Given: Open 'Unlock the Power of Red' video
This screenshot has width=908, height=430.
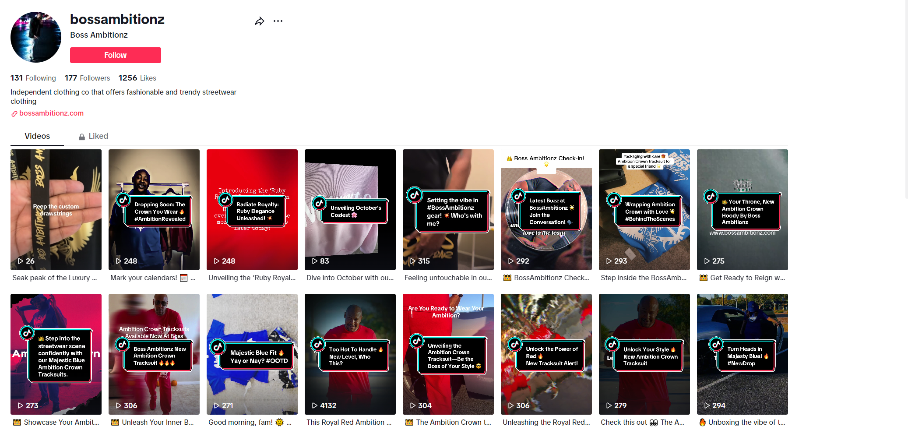Looking at the screenshot, I should (546, 354).
